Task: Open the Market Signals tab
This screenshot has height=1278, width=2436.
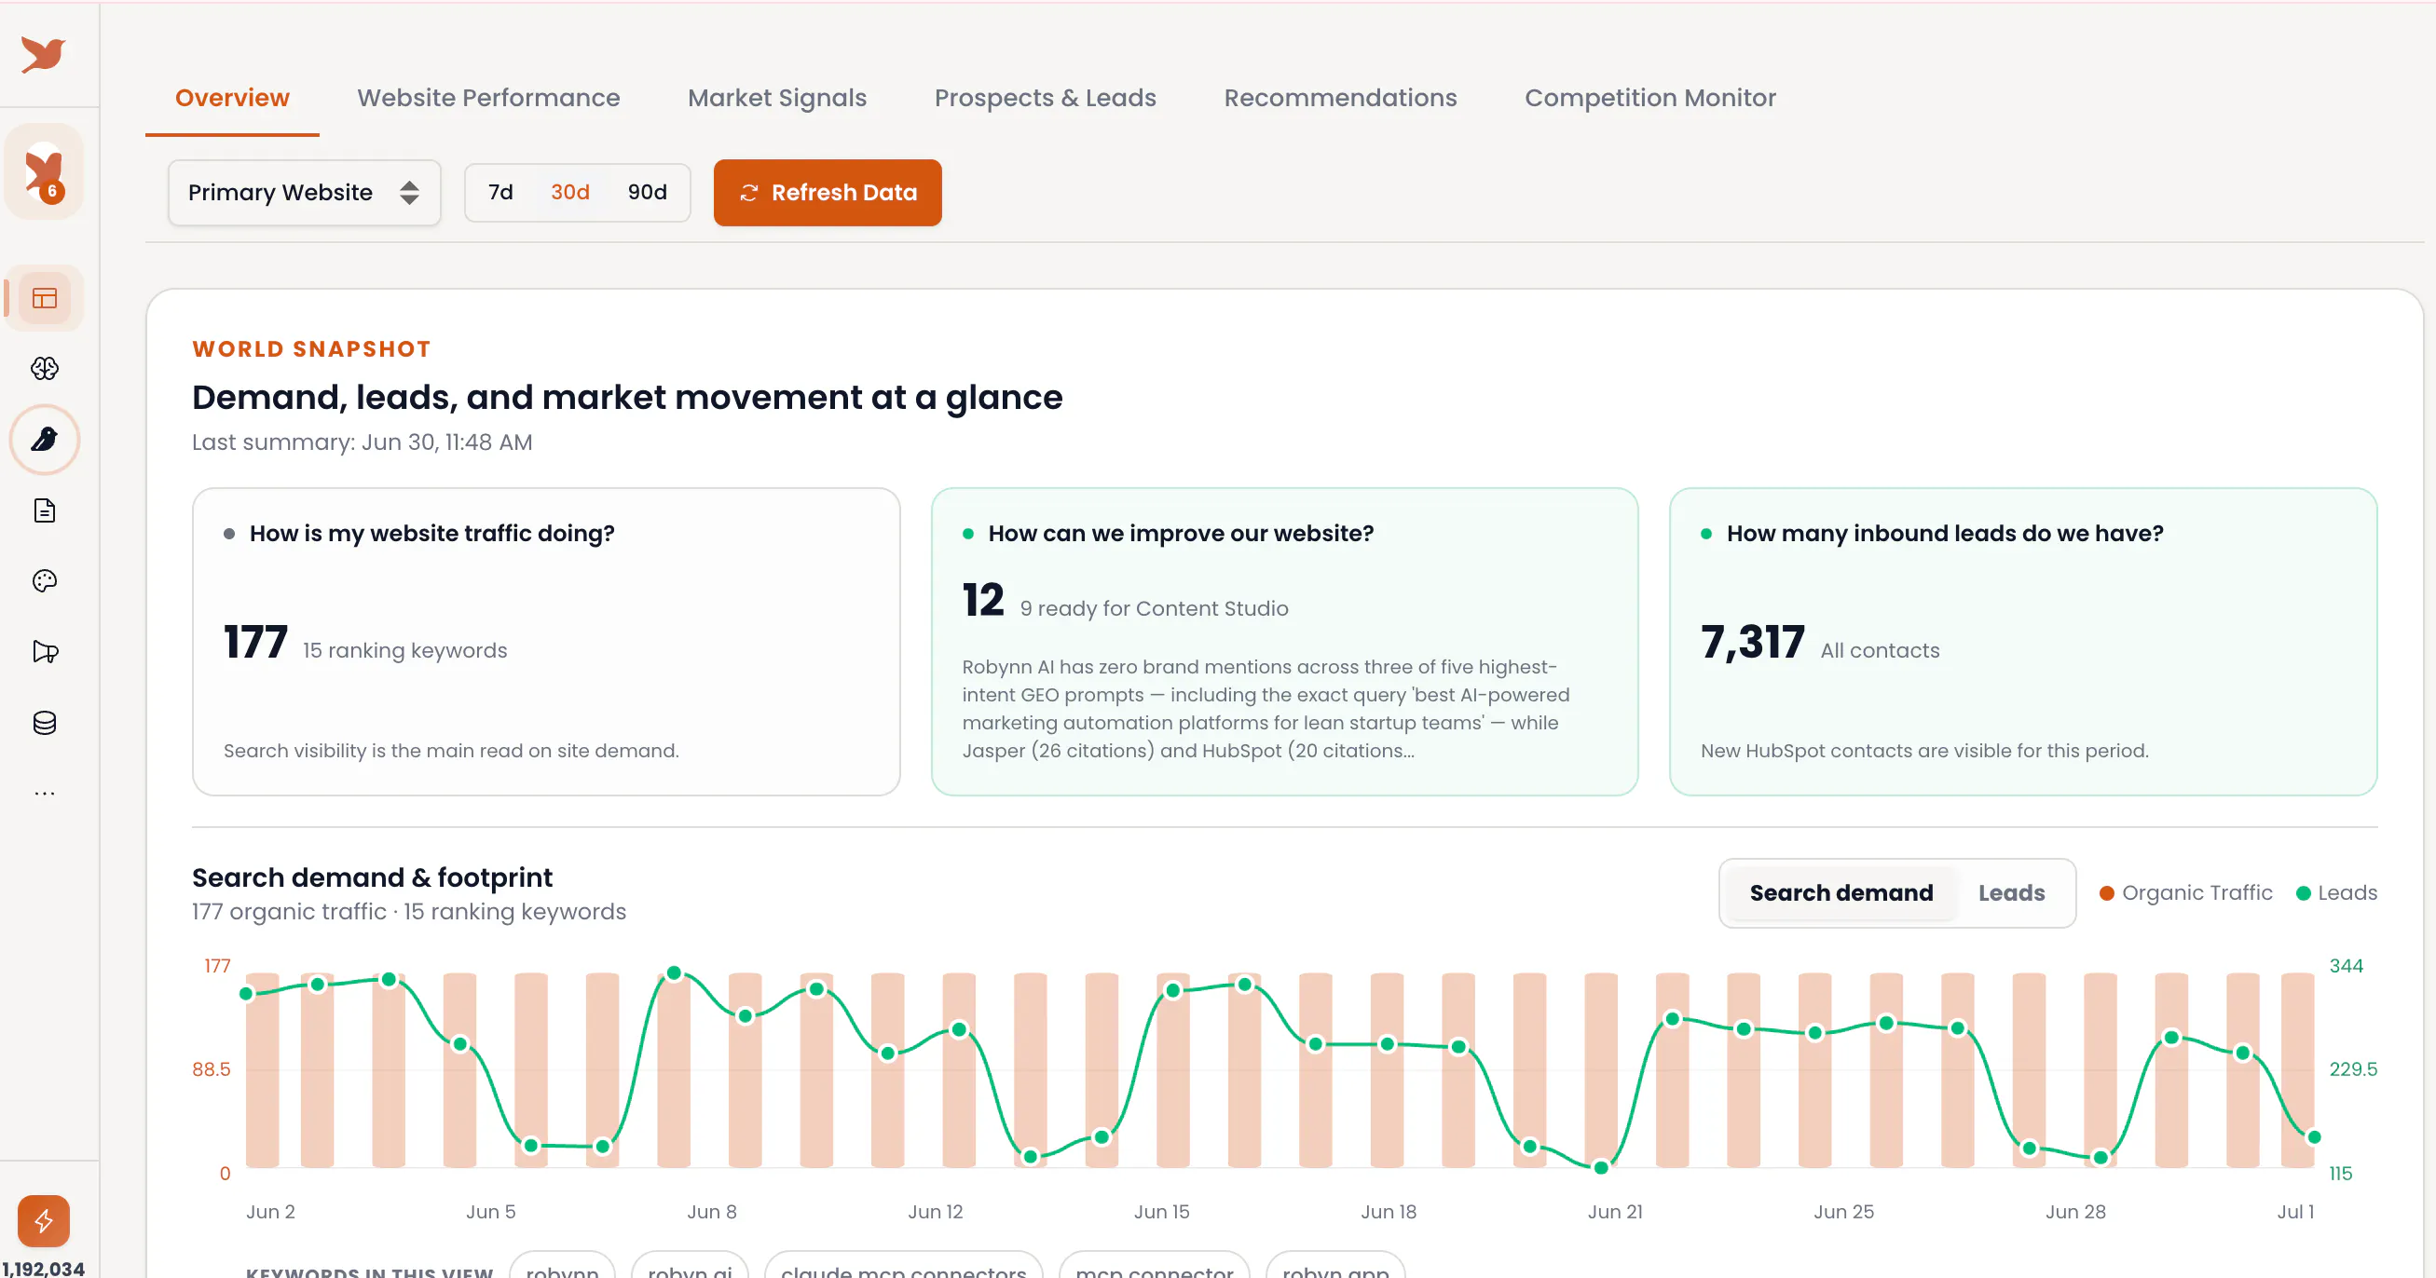Action: (x=776, y=98)
